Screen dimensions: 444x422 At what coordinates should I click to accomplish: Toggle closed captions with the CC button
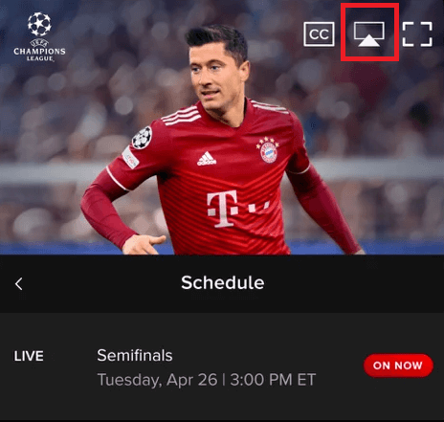tap(319, 34)
